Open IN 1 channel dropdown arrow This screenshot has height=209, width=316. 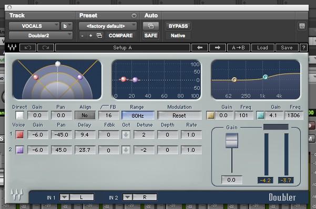pos(64,197)
